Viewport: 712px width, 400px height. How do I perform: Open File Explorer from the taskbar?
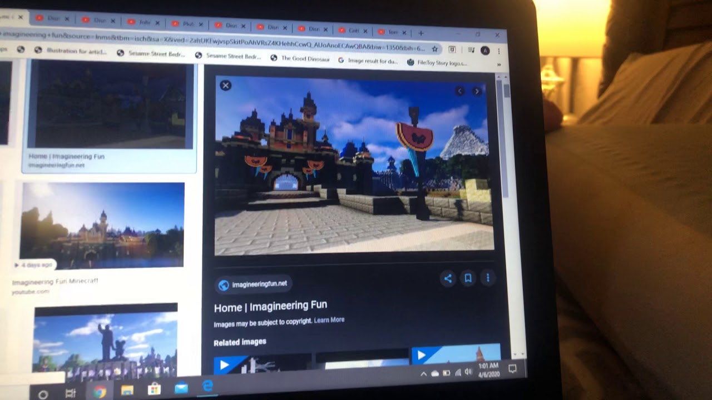click(127, 390)
